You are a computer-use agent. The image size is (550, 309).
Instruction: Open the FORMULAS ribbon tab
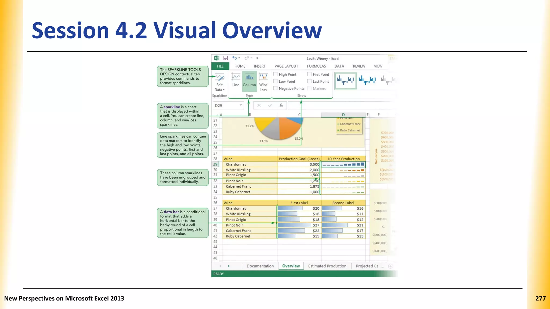[x=316, y=66]
